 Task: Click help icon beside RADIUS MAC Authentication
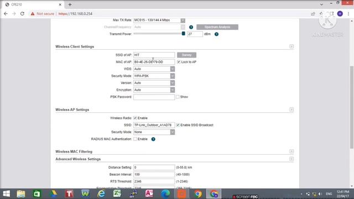[x=153, y=139]
